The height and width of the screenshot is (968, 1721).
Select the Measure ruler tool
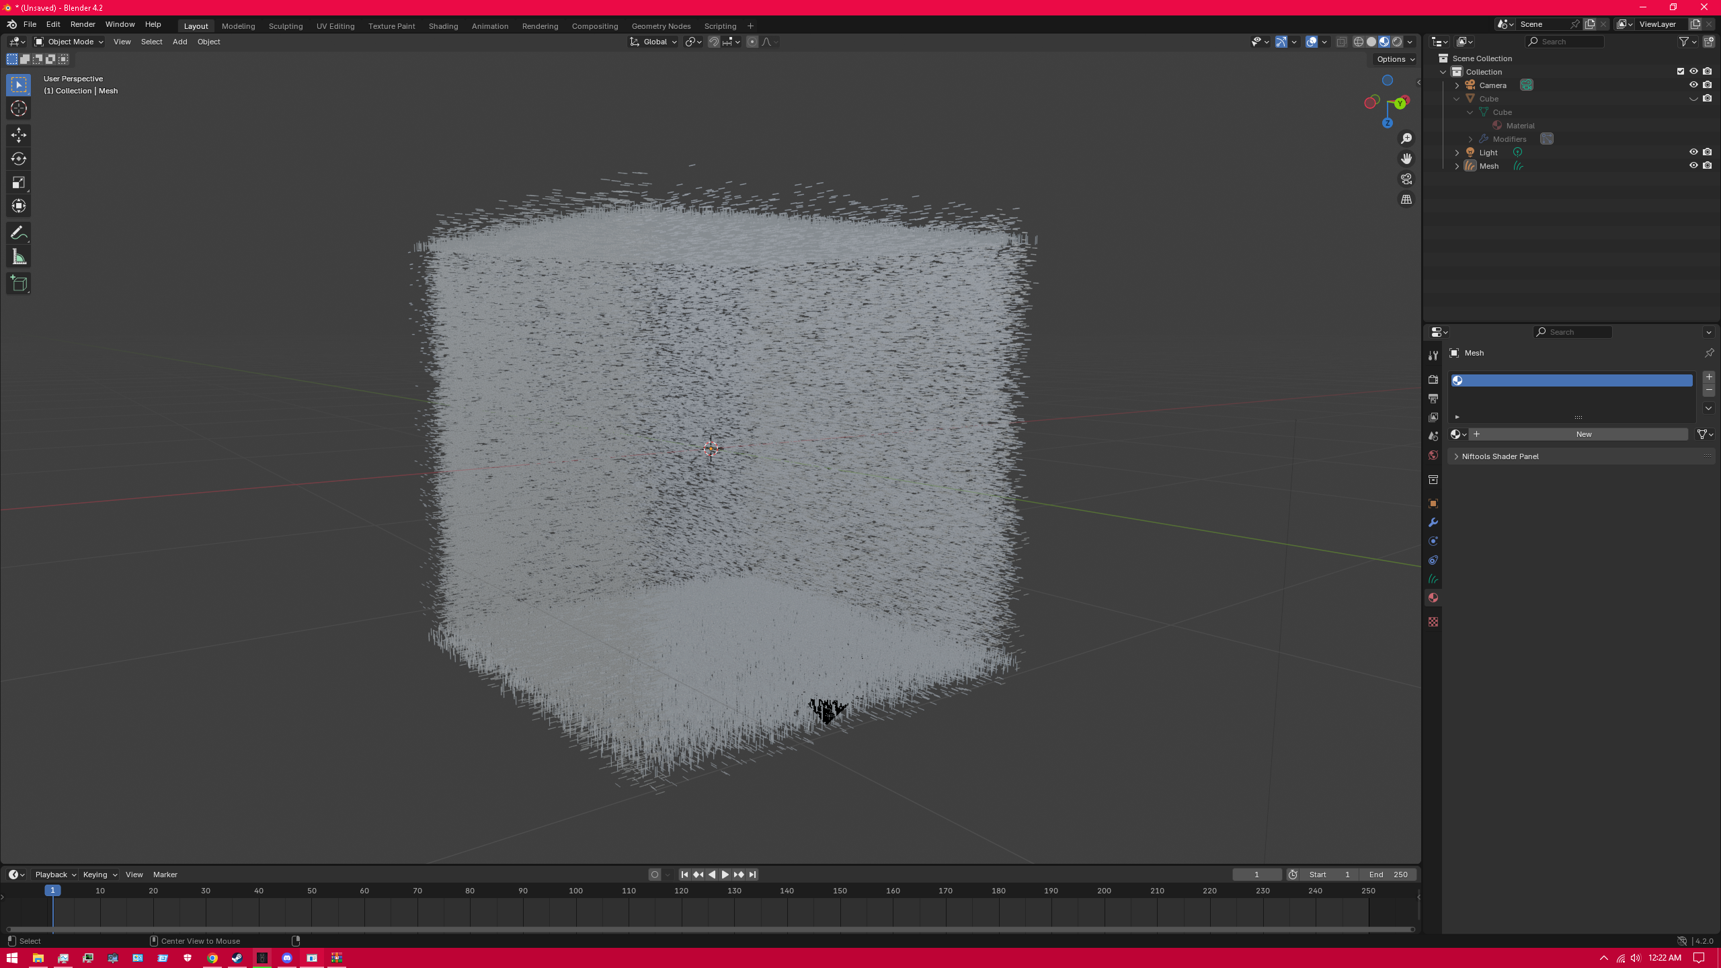point(18,257)
